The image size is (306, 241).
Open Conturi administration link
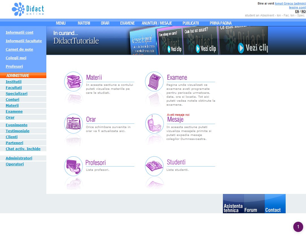click(x=12, y=100)
